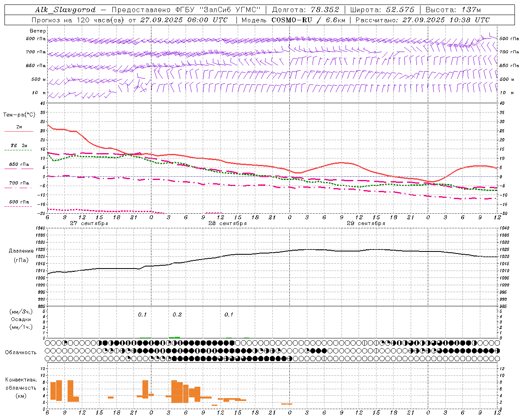Click the (мм/1ч.) precipitation unit label
This screenshot has height=416, width=521.
click(x=21, y=327)
